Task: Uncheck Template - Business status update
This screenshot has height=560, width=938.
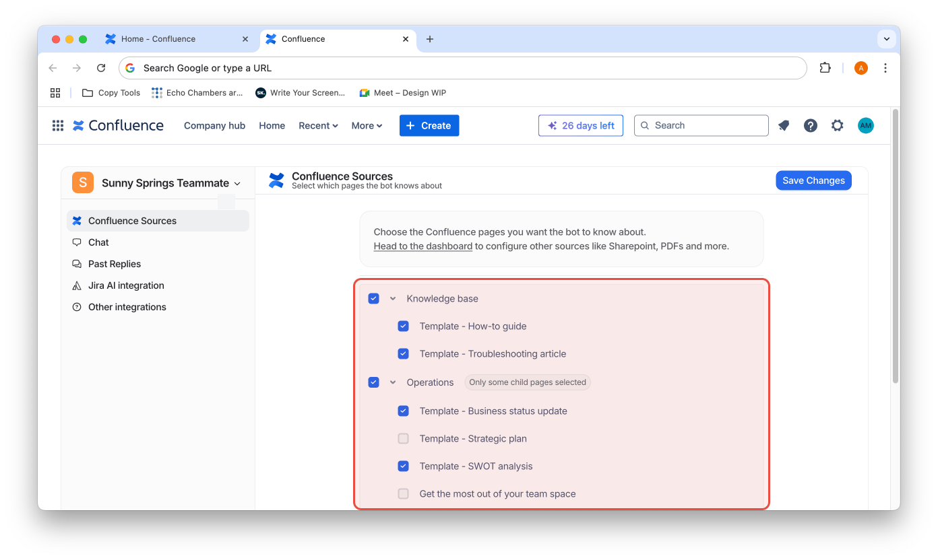Action: 403,411
